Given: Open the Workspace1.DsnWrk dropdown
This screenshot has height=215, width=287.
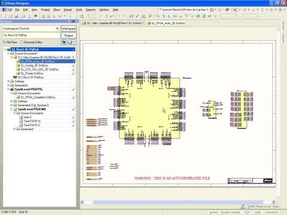Looking at the screenshot, I should (57, 29).
